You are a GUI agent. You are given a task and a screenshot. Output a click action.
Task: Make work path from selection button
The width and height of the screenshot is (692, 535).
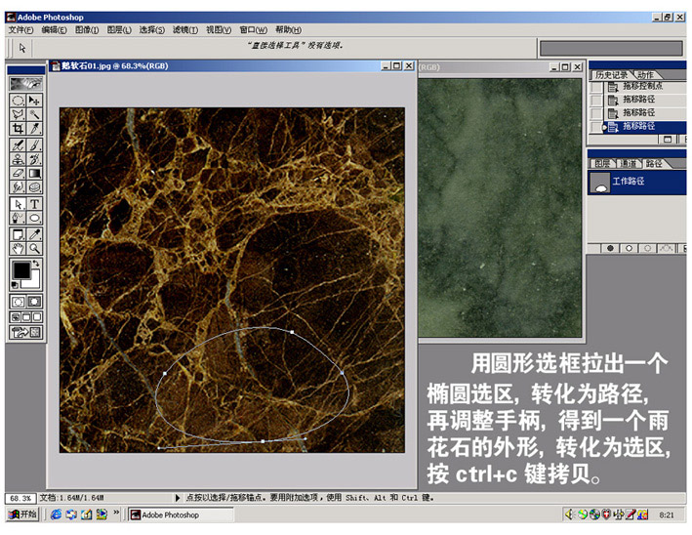coord(666,249)
